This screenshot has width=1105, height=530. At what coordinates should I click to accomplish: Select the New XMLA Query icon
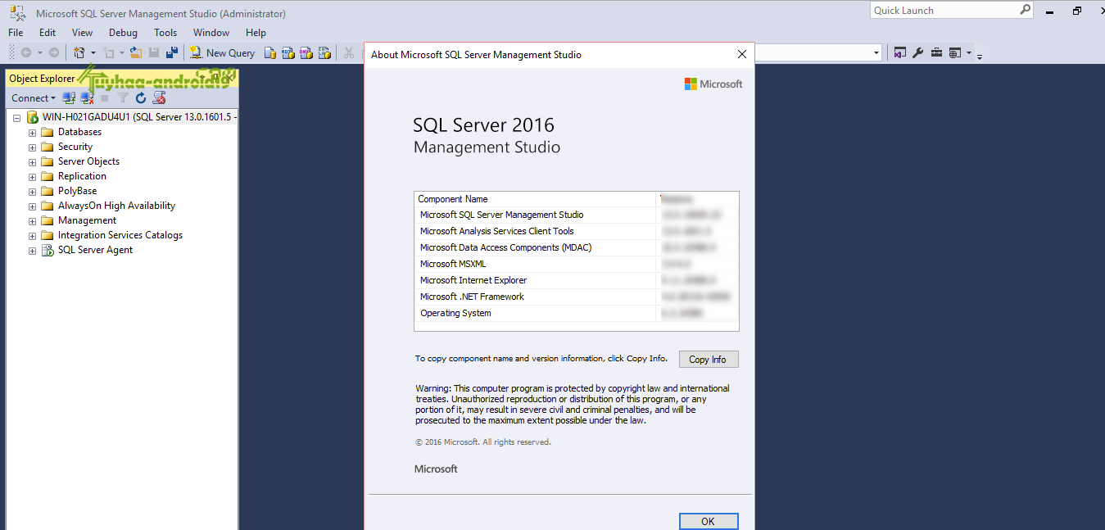tap(325, 52)
